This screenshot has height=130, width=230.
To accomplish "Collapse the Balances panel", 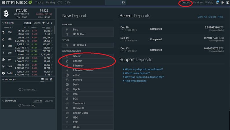I will [3, 80].
